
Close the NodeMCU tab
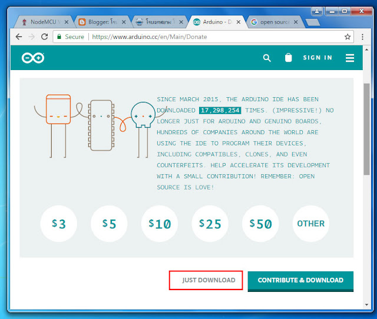[x=67, y=22]
